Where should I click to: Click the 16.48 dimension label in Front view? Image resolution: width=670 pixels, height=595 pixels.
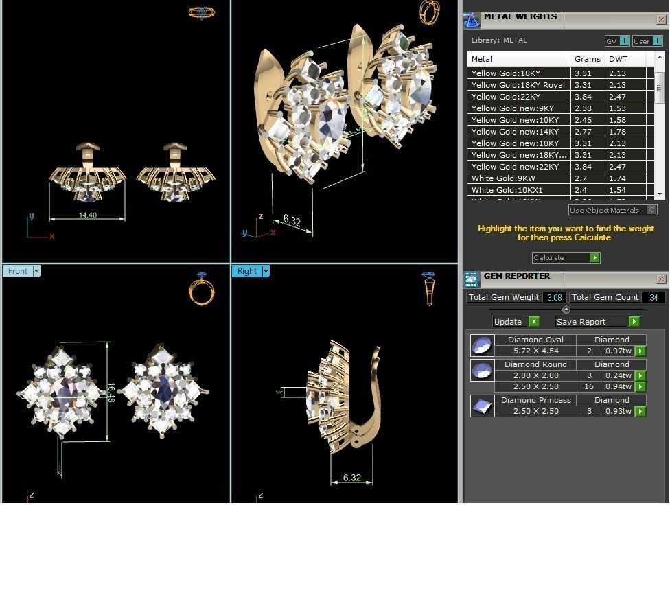point(111,393)
